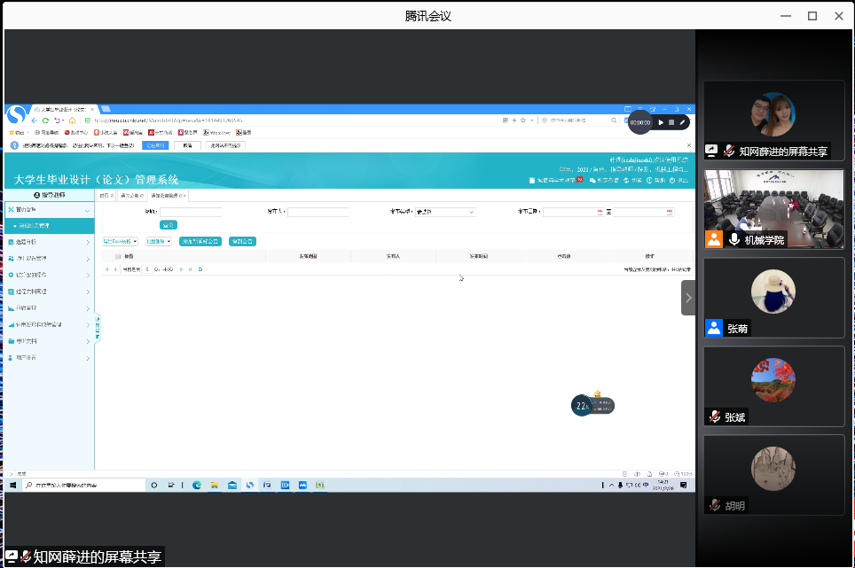Click the pencil annotation icon on recorder

[682, 122]
